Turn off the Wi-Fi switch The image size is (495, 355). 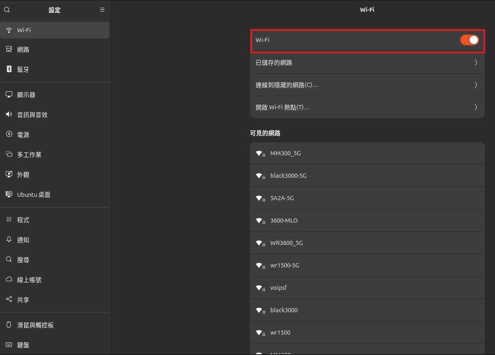(469, 40)
